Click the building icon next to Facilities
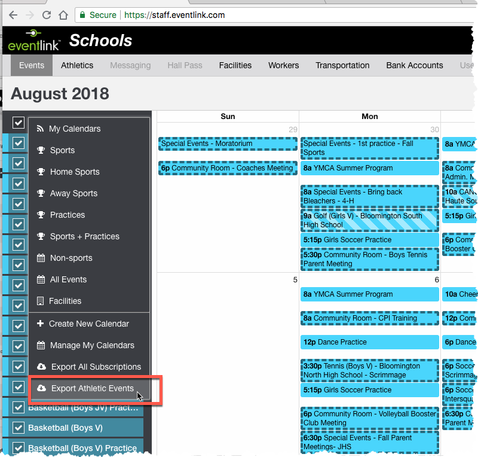Viewport: 478px width, 457px height. click(x=41, y=301)
